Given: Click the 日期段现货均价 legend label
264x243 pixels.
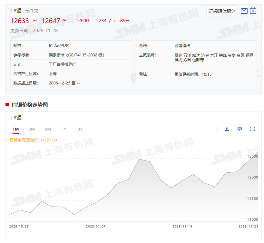Looking at the screenshot, I should click(32, 140).
